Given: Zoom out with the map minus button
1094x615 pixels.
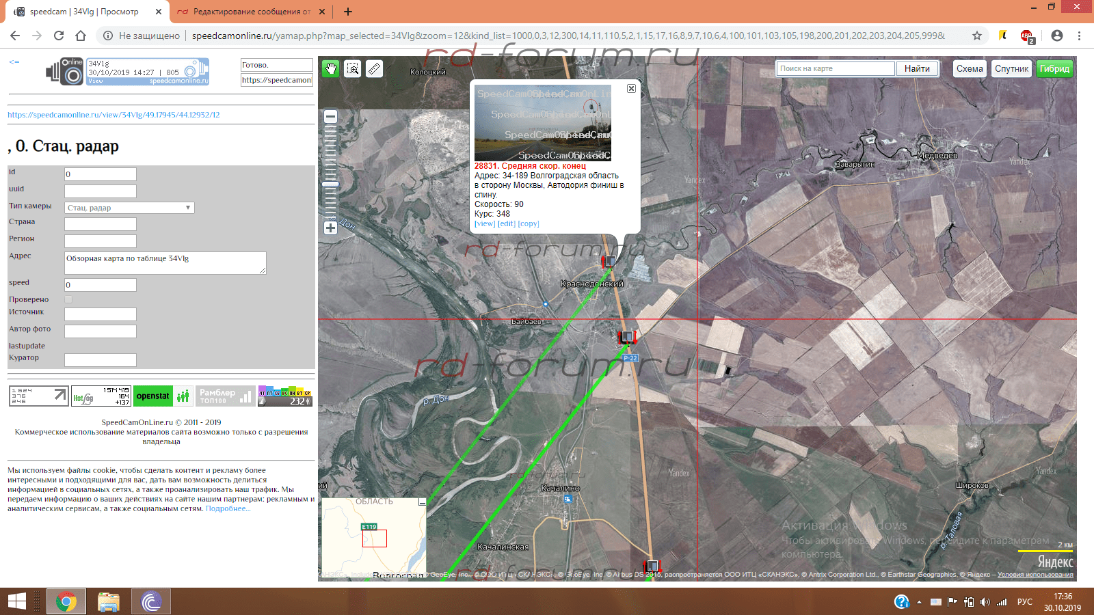Looking at the screenshot, I should (x=330, y=117).
